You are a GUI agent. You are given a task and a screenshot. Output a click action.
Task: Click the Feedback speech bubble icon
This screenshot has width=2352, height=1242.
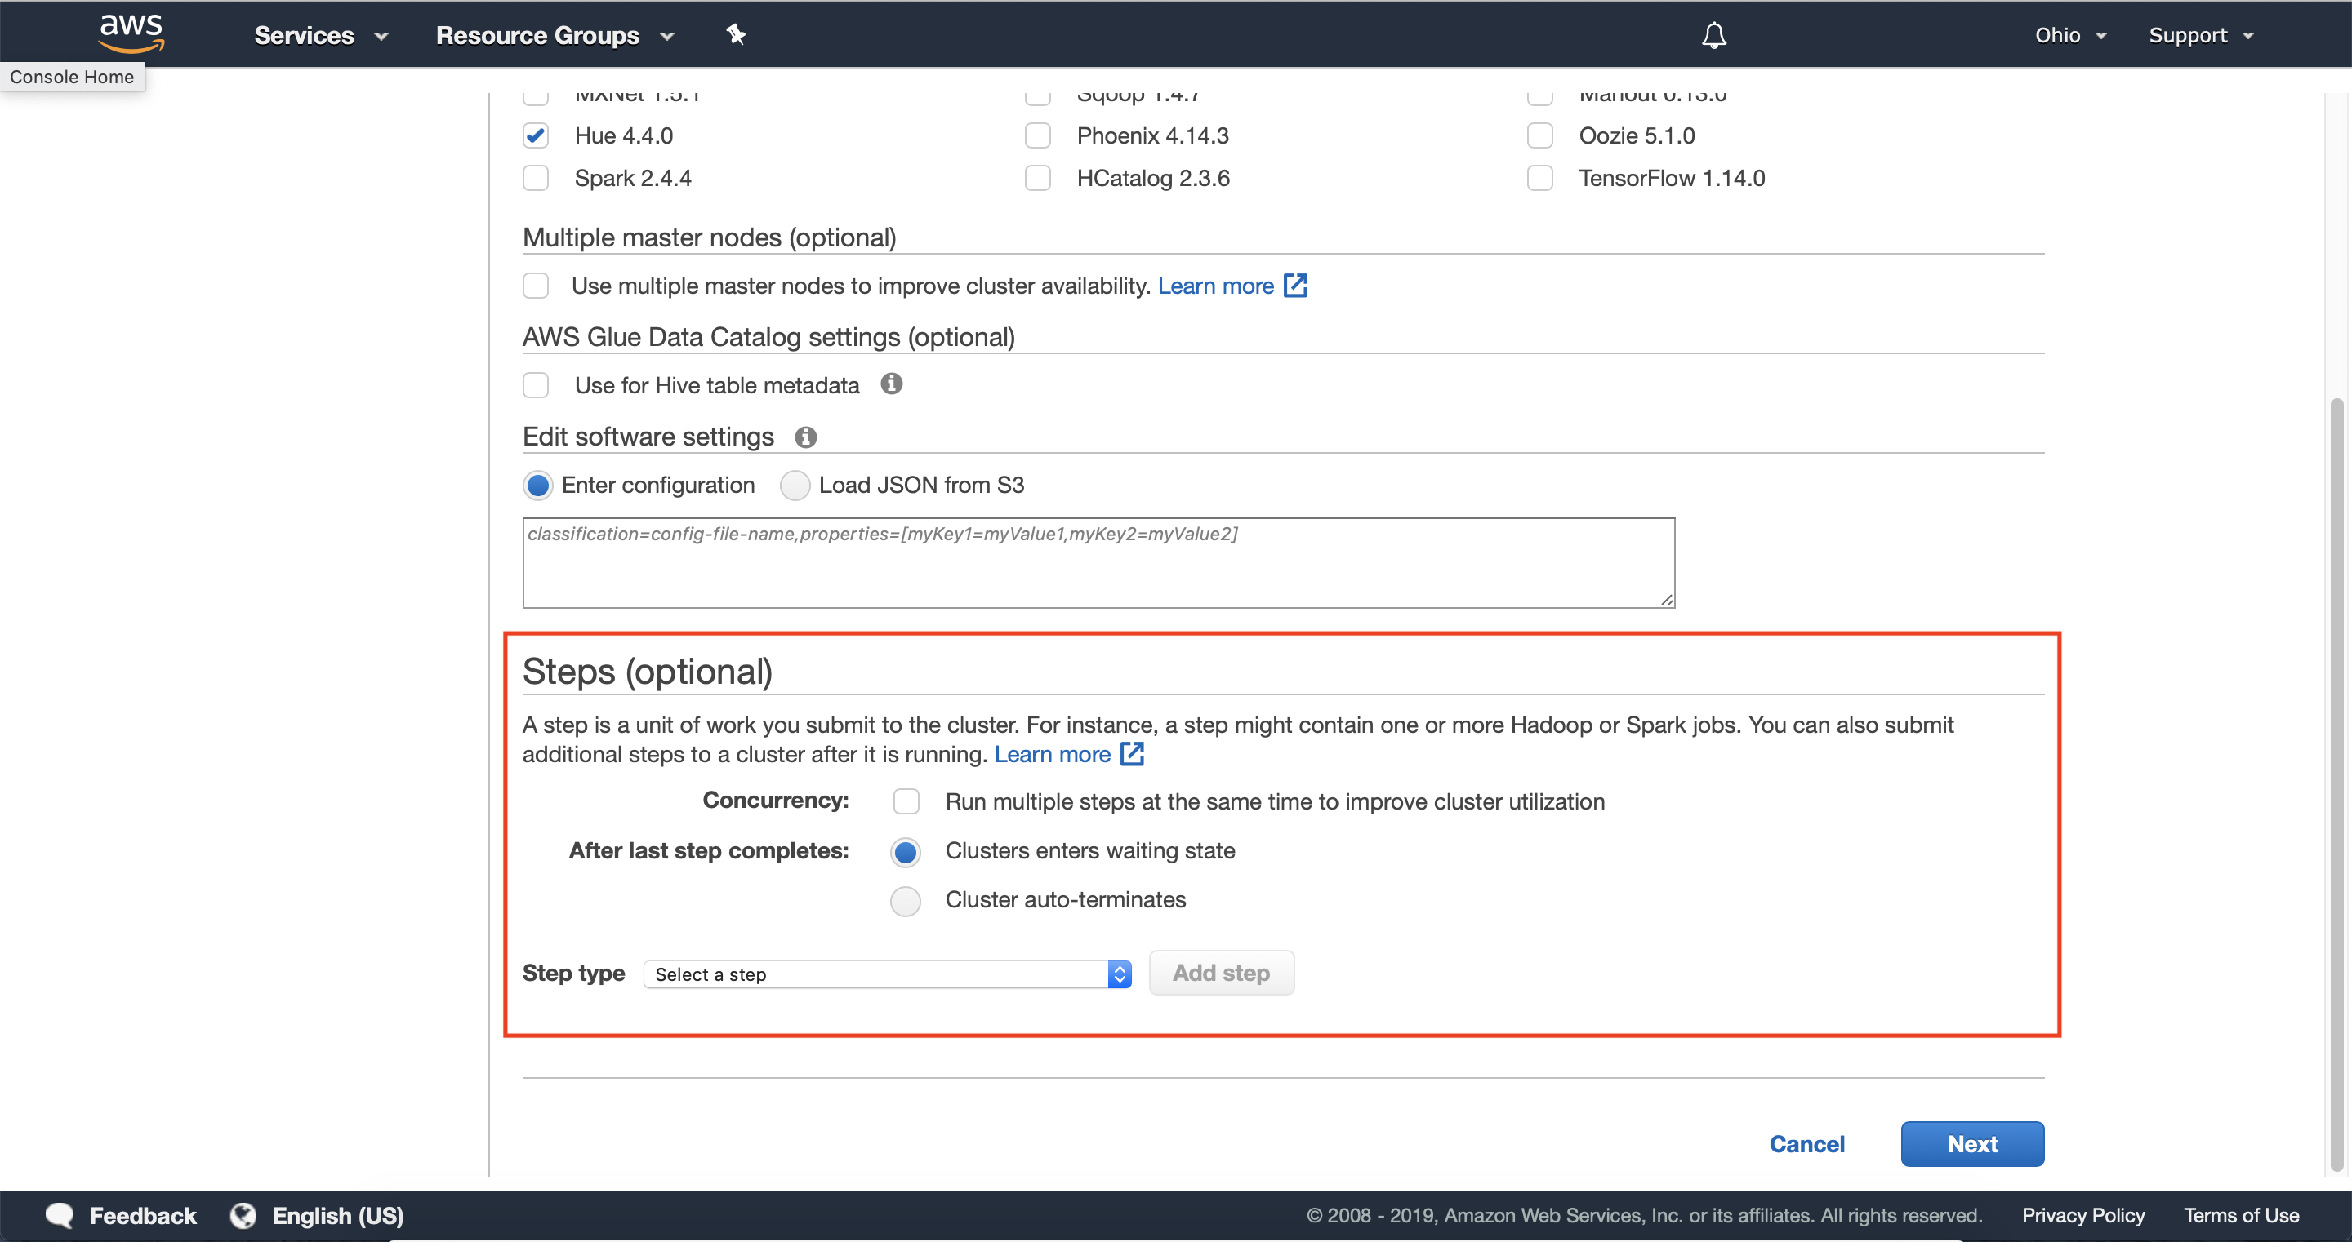pos(60,1214)
